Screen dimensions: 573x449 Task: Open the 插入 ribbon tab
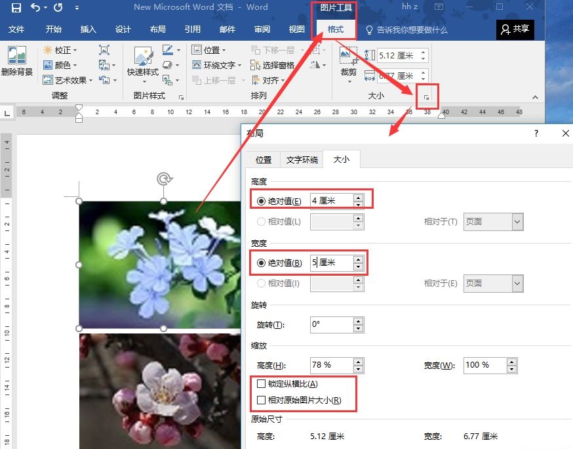88,30
